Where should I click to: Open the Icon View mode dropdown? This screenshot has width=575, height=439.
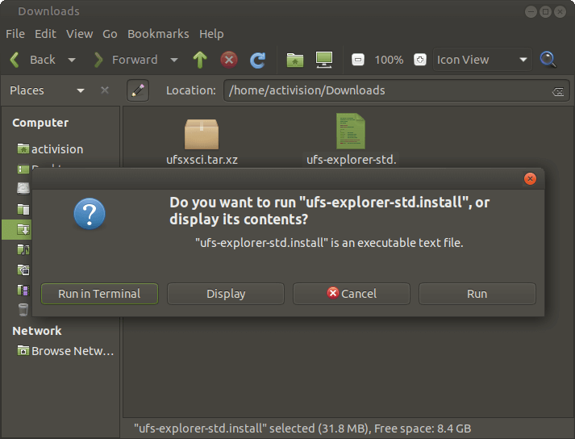(482, 60)
